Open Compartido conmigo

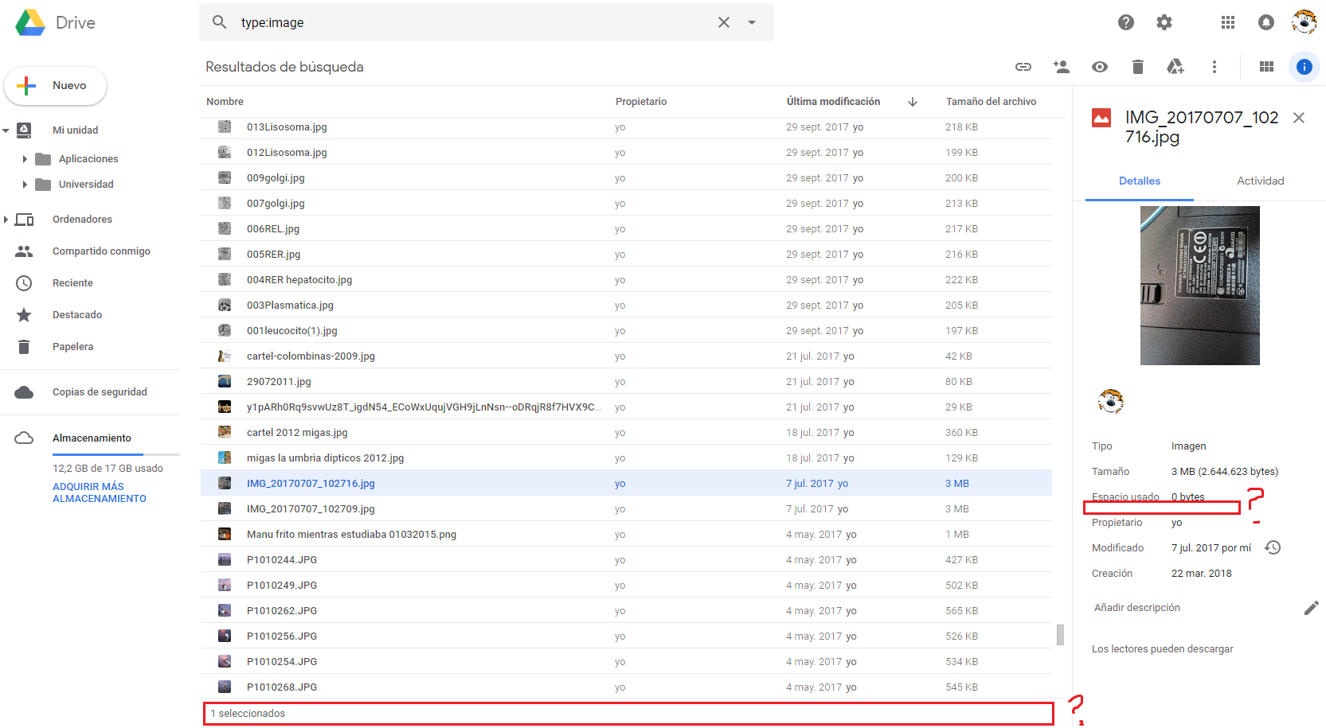[x=101, y=251]
